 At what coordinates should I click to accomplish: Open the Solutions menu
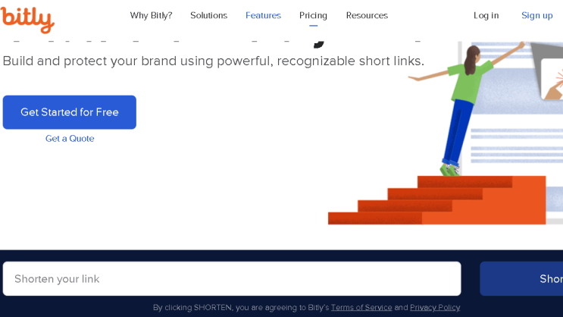(208, 15)
